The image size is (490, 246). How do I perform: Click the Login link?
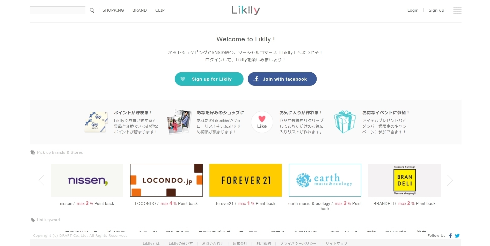413,10
